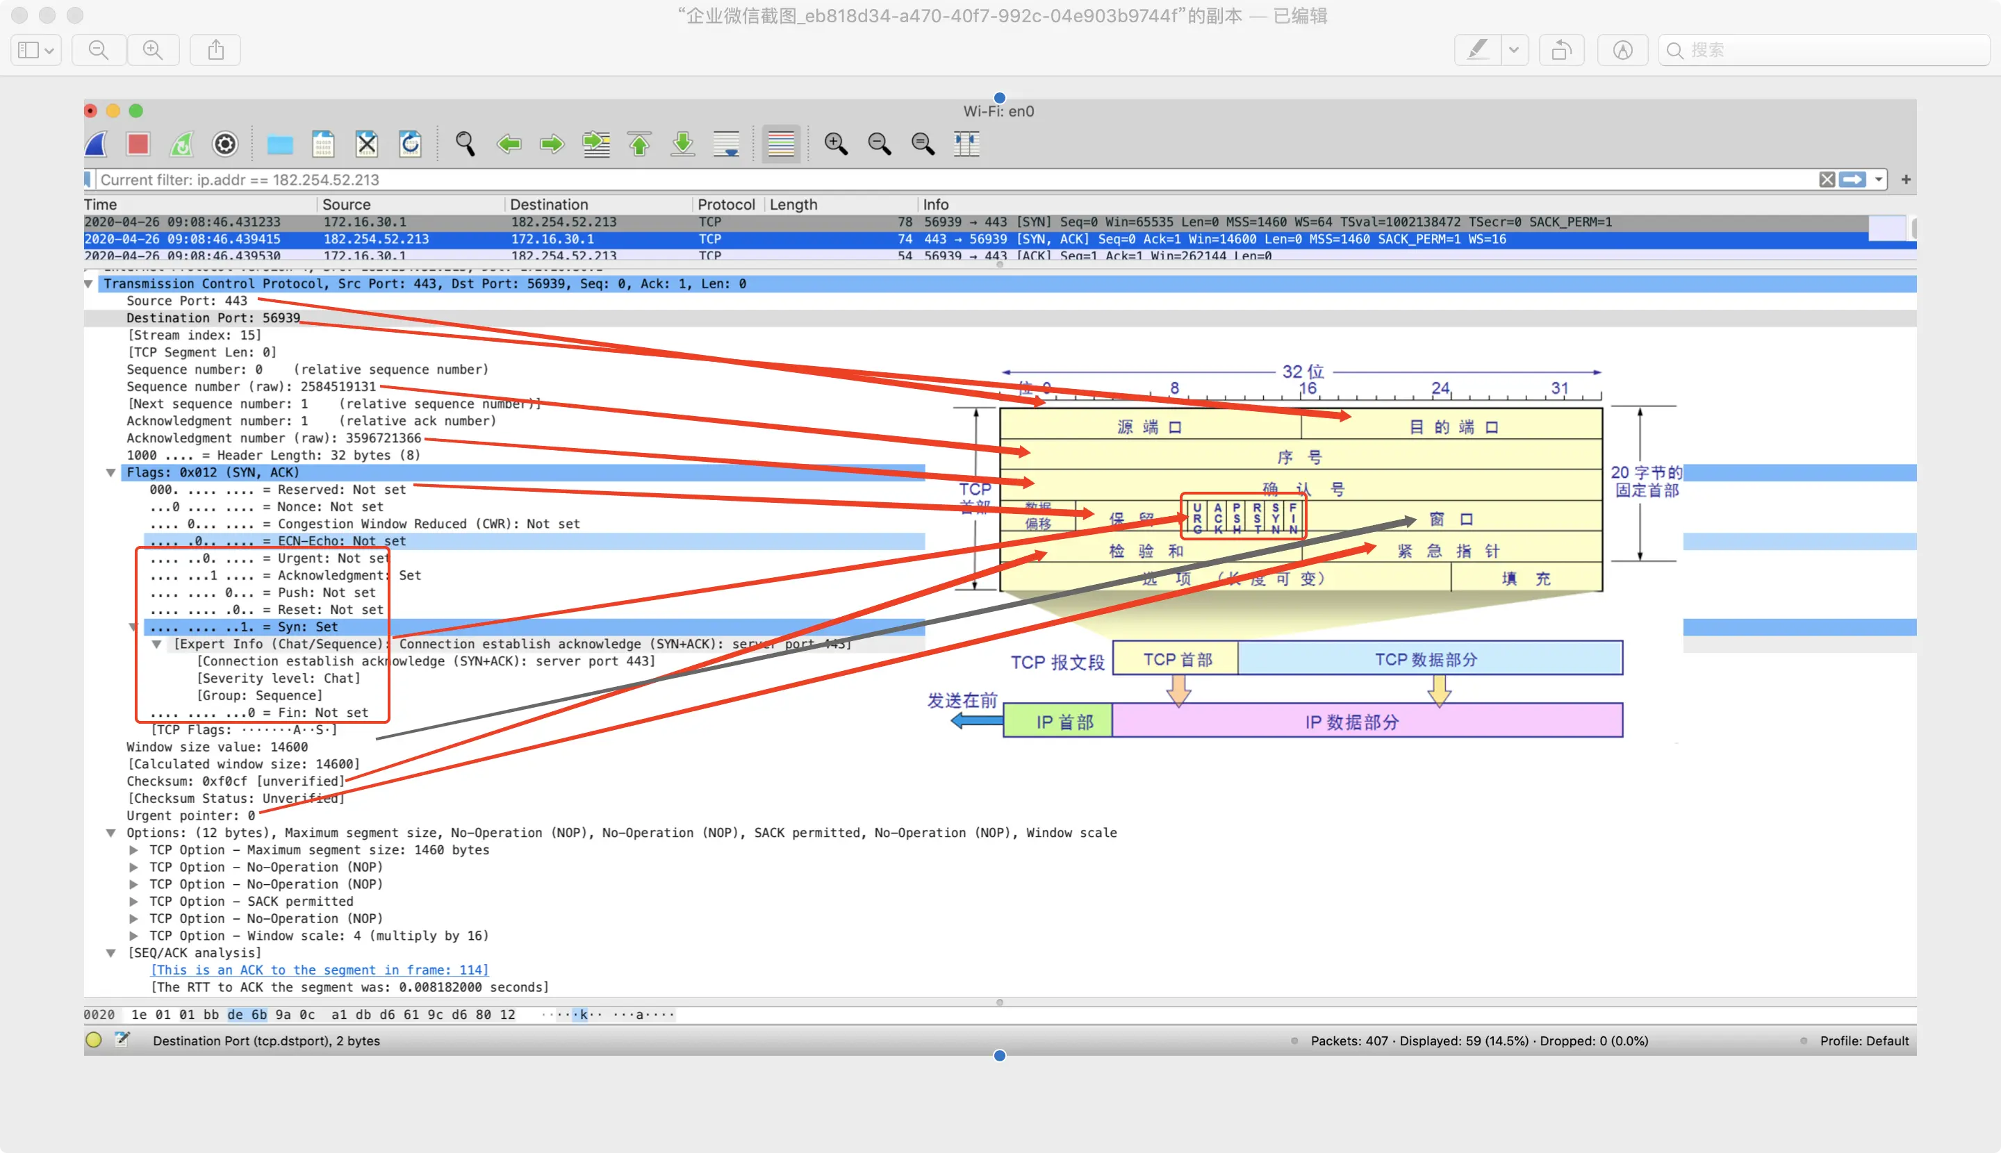Expand TCP Option Maximum segment size
This screenshot has height=1153, width=2001.
coord(134,849)
